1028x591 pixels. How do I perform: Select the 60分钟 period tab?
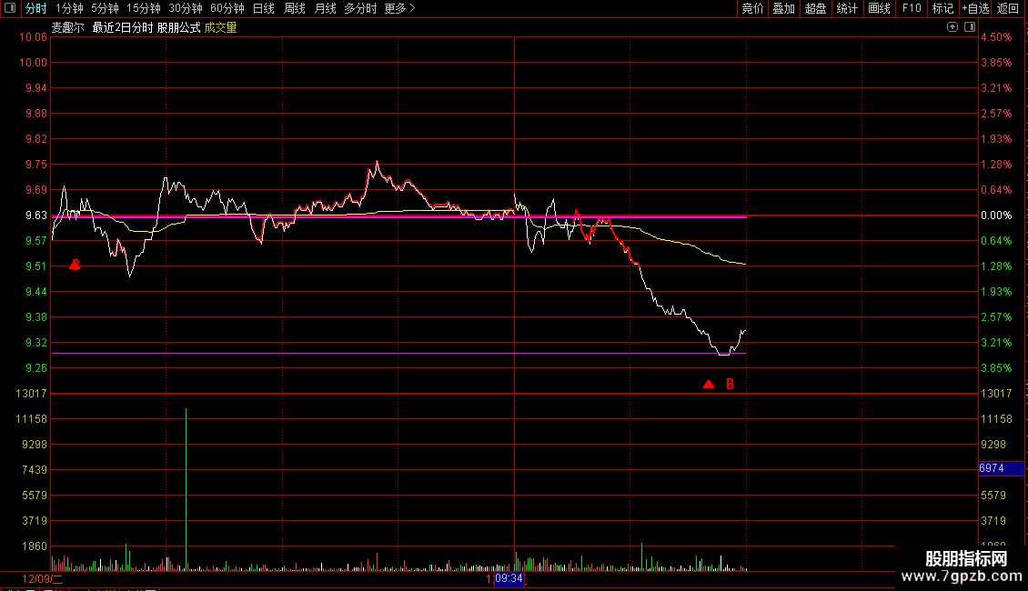click(x=227, y=8)
